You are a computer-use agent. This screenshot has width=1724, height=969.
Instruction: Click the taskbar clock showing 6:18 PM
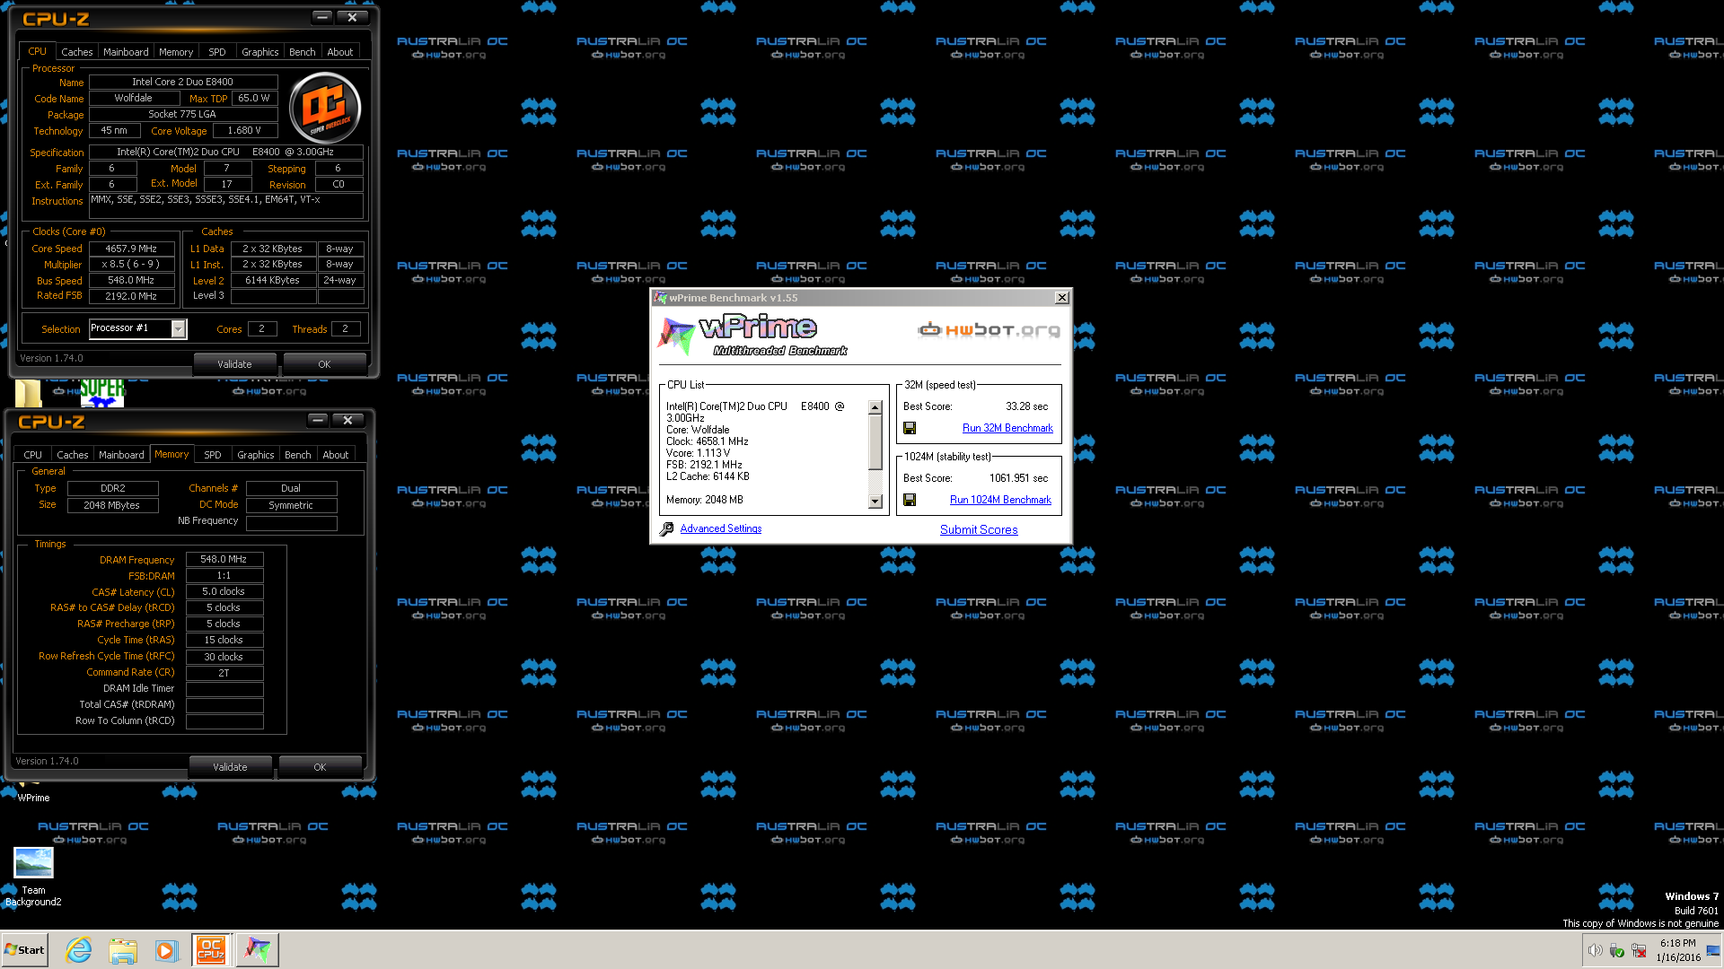point(1677,950)
